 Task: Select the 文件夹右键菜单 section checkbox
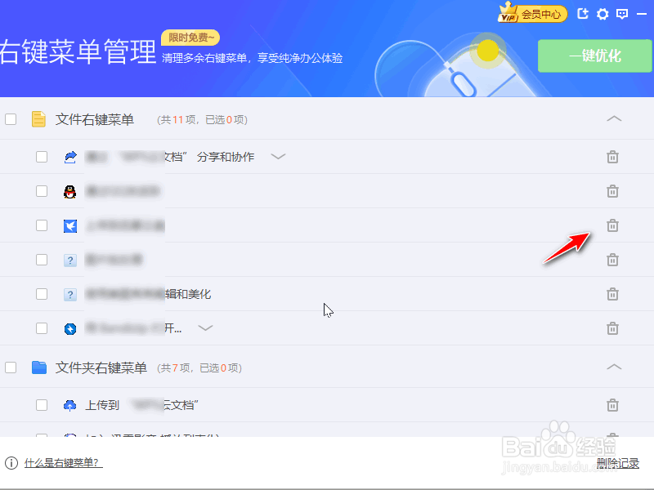coord(10,367)
